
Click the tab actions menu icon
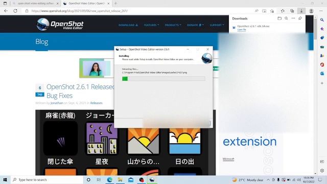[5, 4]
